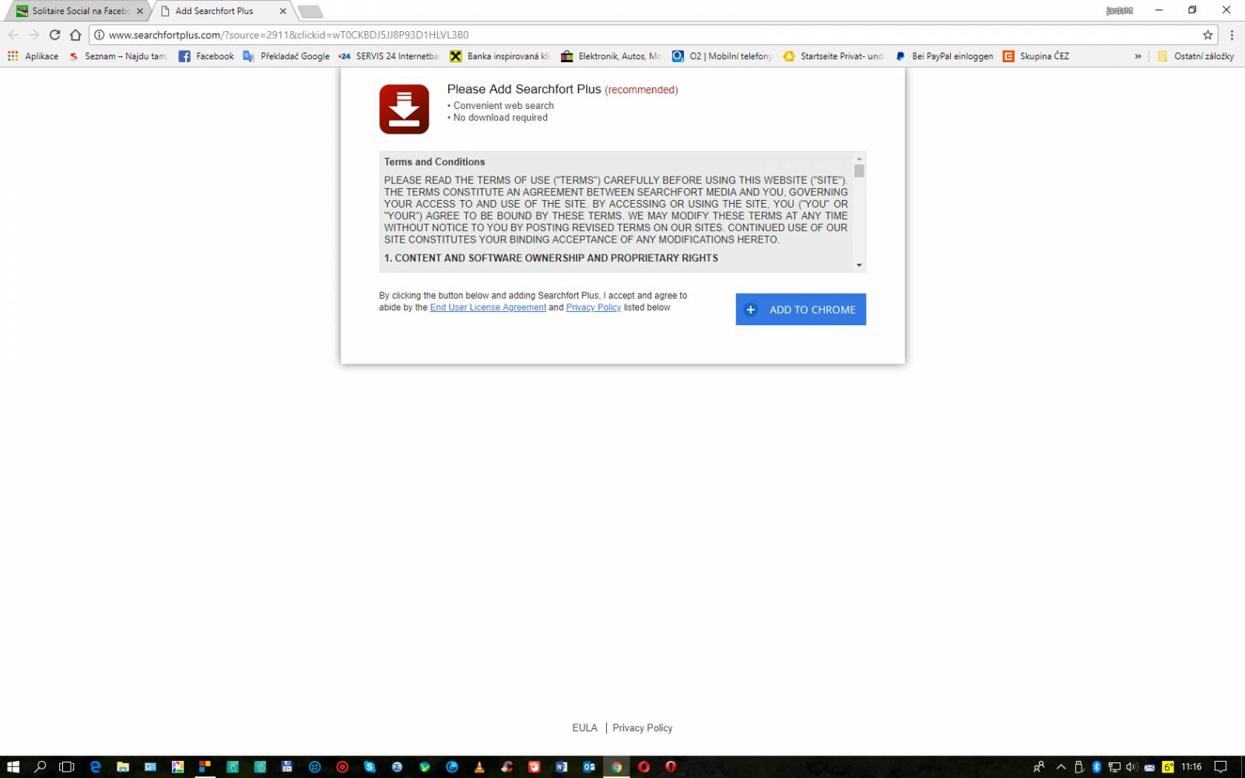
Task: Close the Add Searchfort Plus tab
Action: 282,11
